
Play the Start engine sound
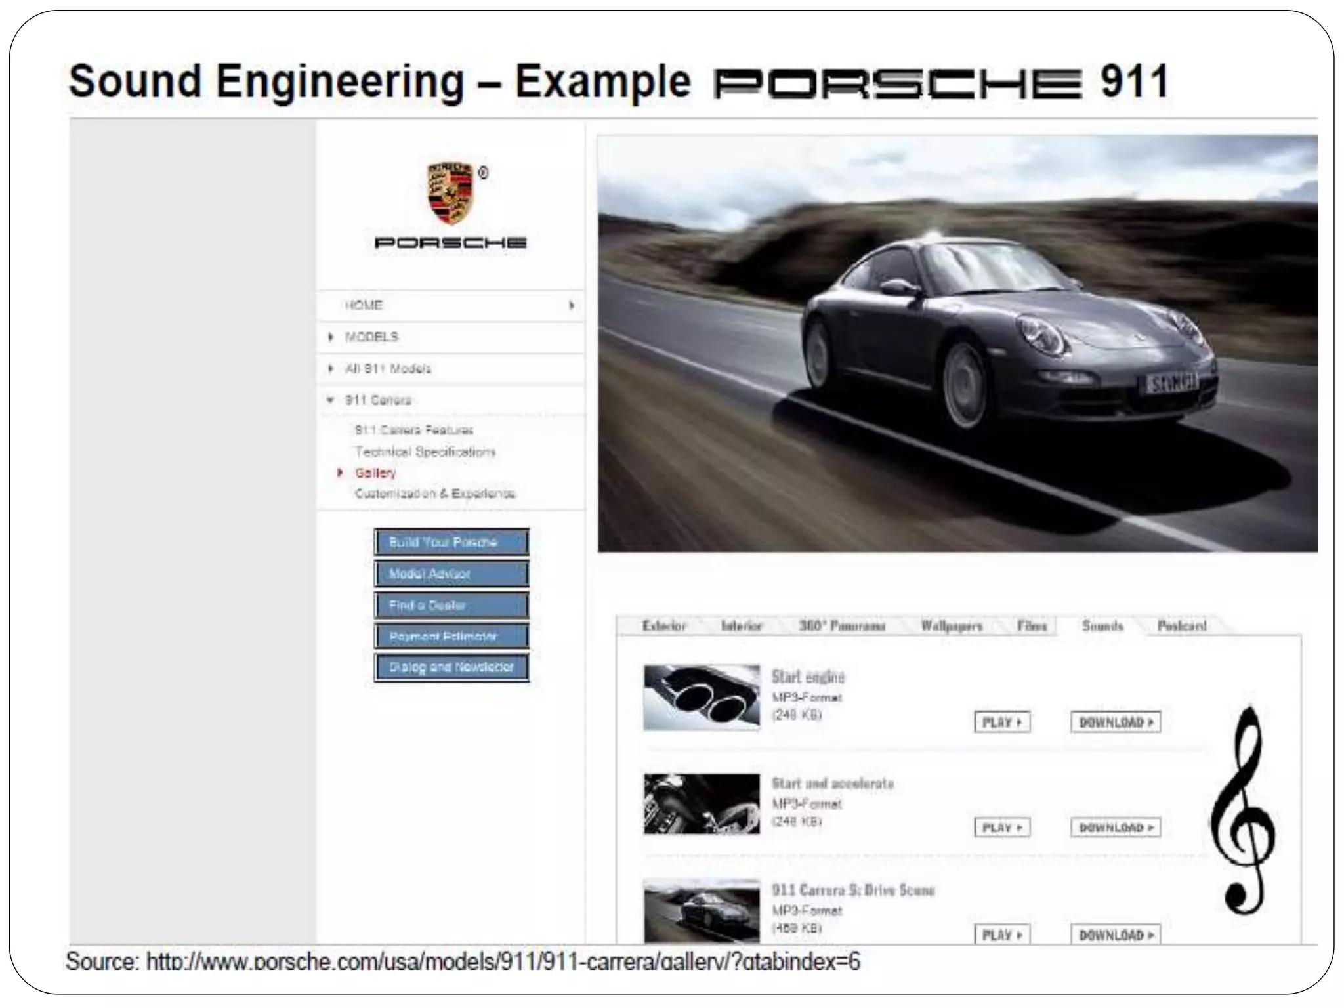pos(1001,722)
